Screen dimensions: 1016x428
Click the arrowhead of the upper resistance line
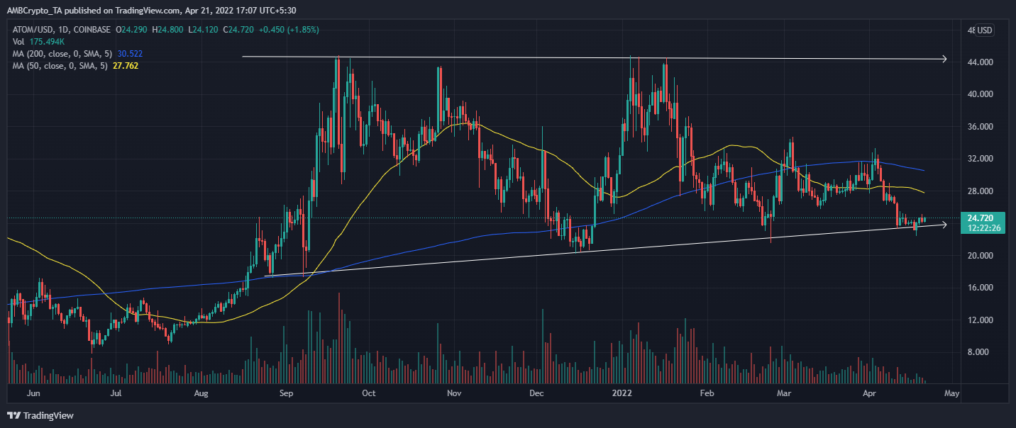coord(943,60)
